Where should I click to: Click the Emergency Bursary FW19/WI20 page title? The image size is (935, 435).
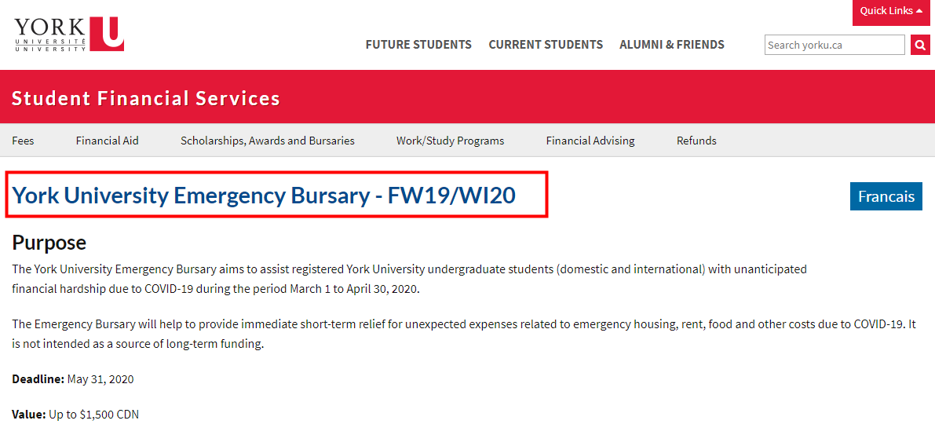[x=264, y=196]
